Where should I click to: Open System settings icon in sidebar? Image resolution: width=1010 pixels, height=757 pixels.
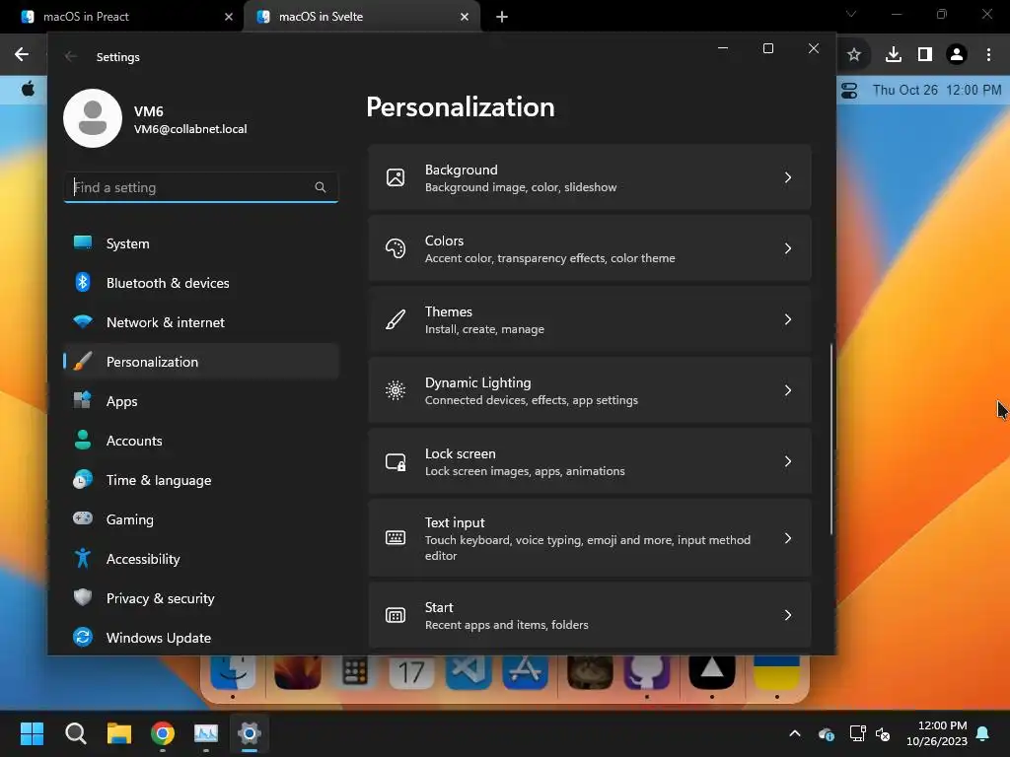[83, 242]
